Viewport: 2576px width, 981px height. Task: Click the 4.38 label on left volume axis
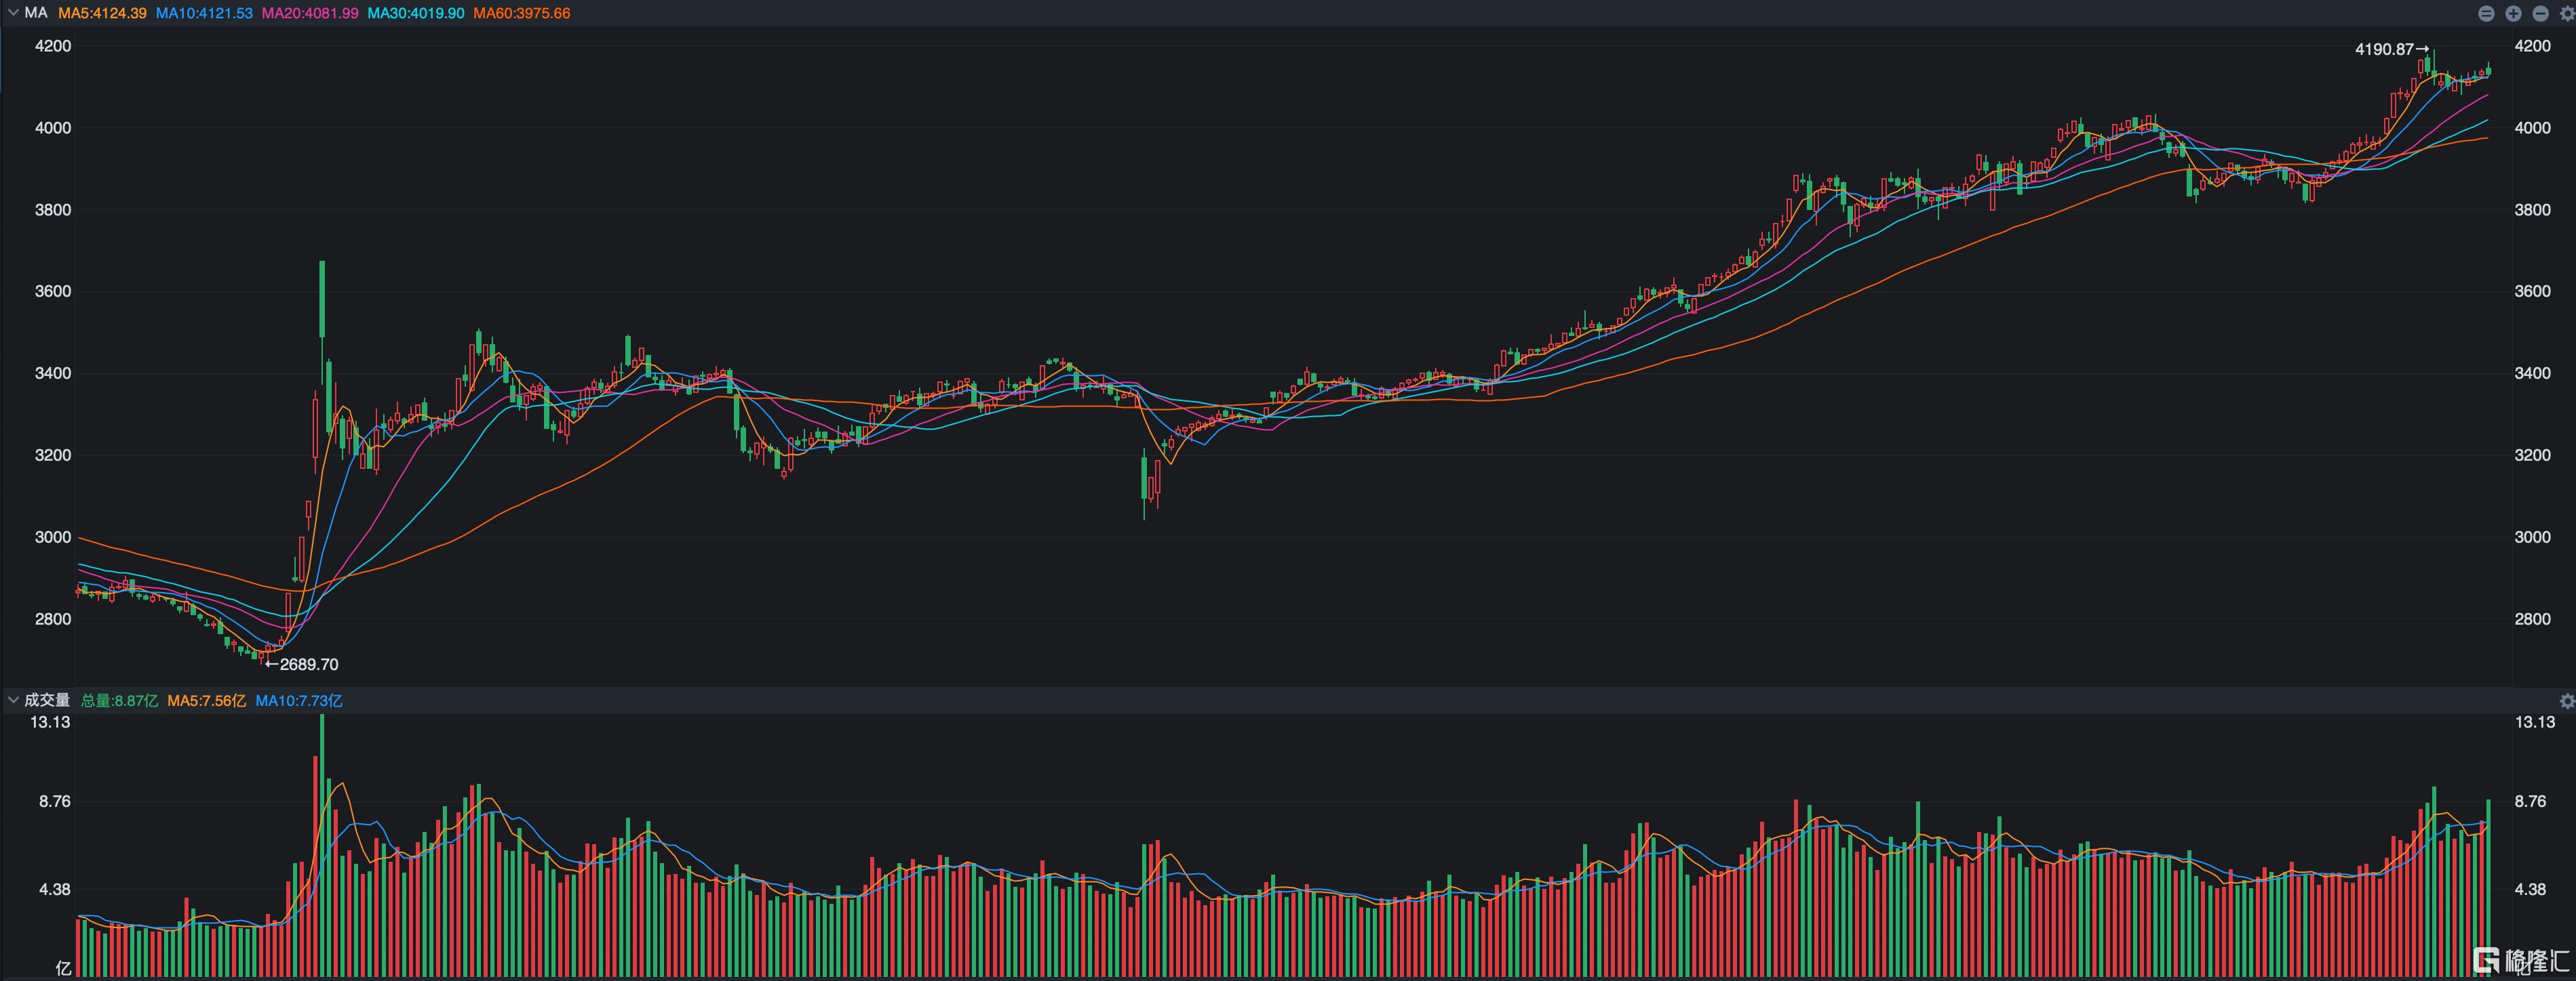(55, 889)
